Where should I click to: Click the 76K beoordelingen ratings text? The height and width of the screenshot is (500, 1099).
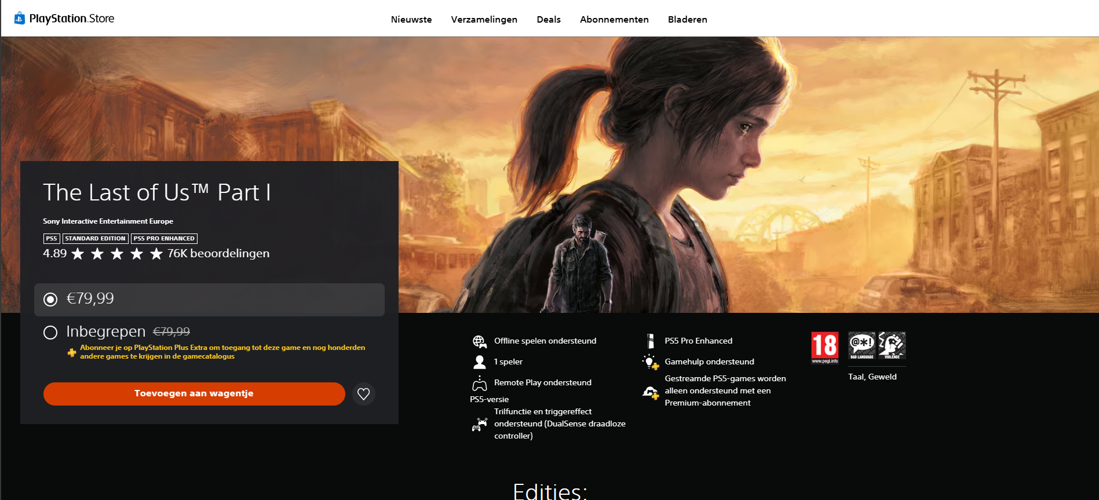coord(218,253)
